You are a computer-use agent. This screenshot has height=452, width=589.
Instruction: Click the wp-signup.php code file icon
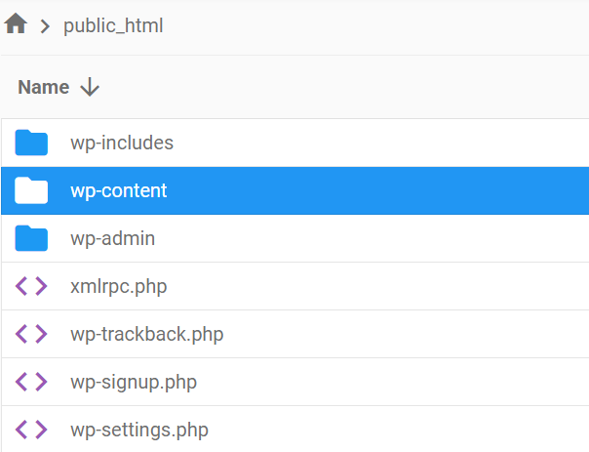[31, 382]
